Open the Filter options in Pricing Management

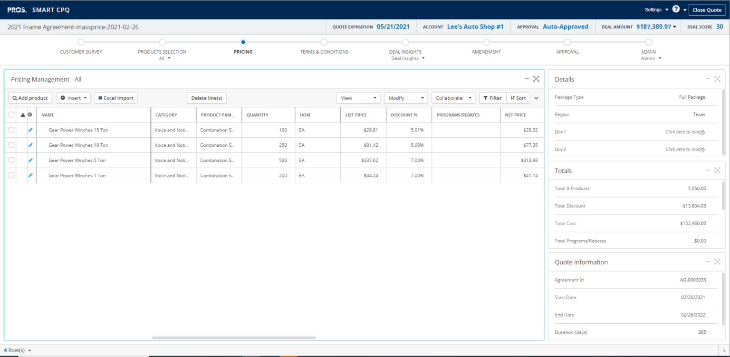492,98
